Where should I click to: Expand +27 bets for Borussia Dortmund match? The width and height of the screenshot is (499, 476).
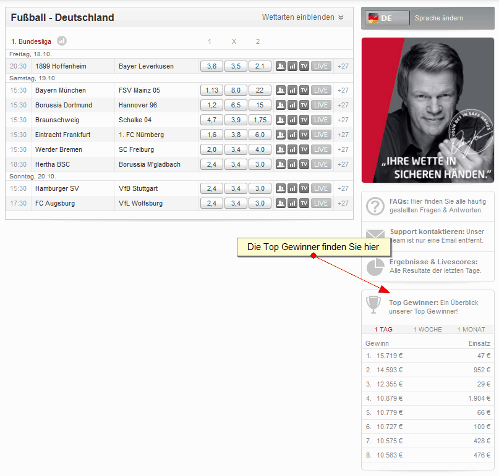coord(343,105)
